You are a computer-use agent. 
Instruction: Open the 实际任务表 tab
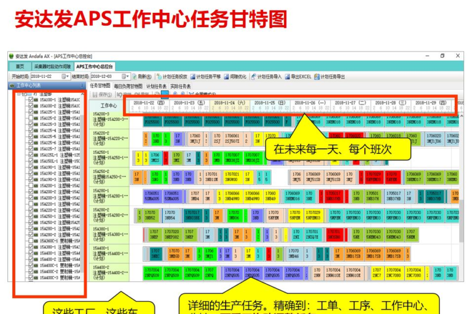[x=181, y=86]
